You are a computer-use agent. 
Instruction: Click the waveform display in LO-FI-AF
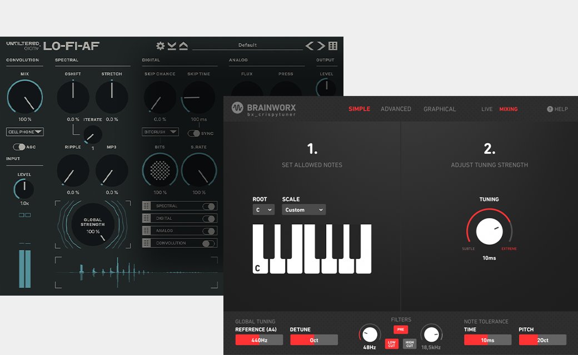[x=136, y=272]
